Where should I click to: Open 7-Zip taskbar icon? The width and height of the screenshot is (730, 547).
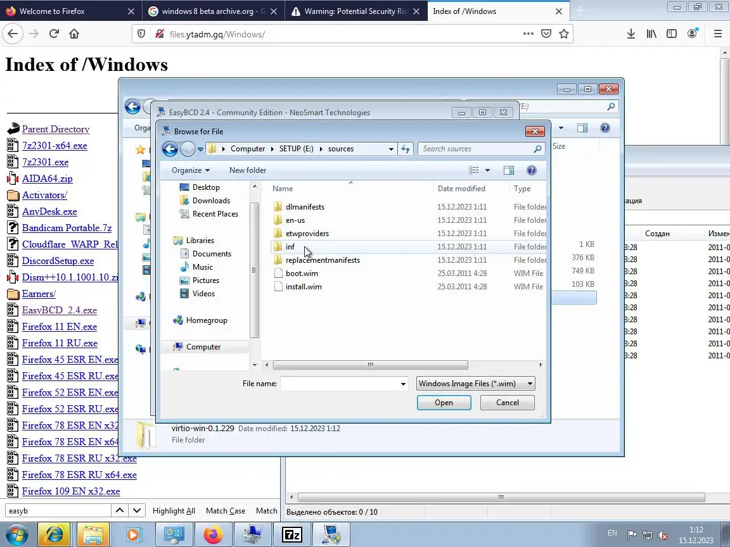click(x=292, y=534)
